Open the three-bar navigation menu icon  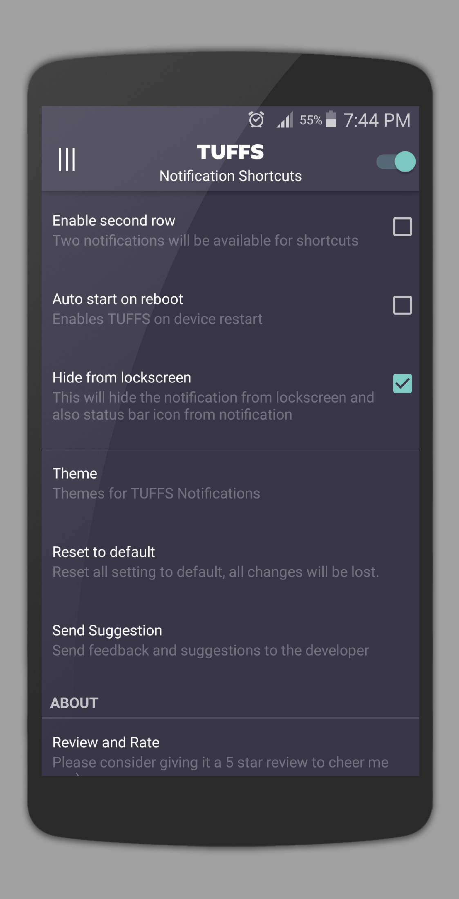[x=67, y=160]
